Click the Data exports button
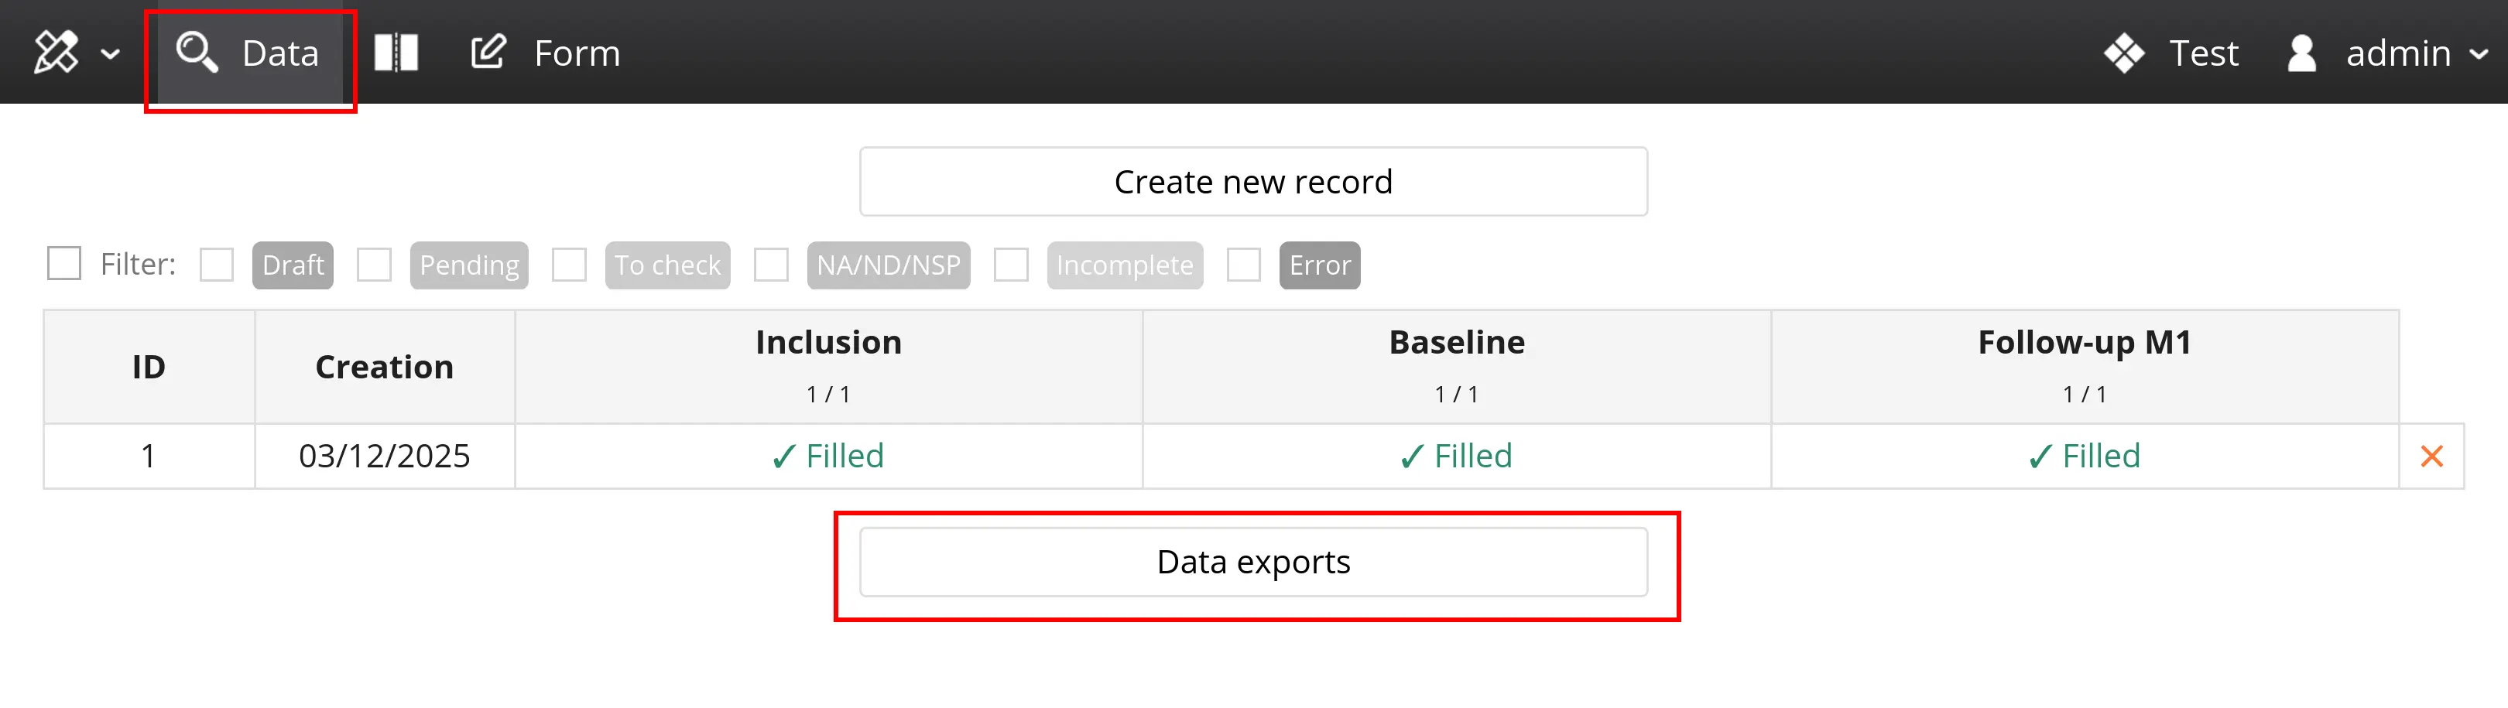The width and height of the screenshot is (2508, 708). [x=1253, y=562]
